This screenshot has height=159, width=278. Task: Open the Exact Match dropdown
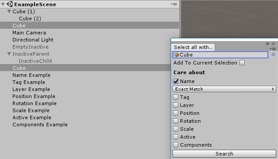pos(224,89)
